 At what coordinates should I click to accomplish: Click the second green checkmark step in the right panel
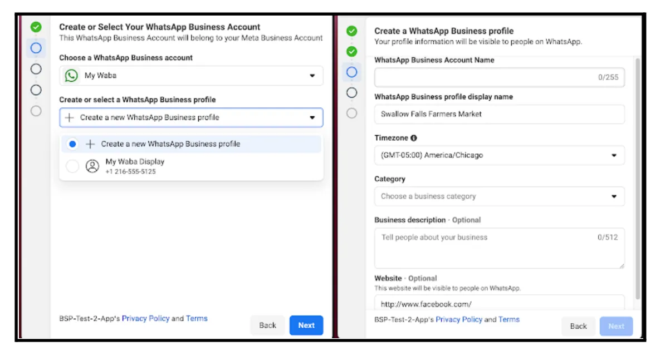pos(351,52)
